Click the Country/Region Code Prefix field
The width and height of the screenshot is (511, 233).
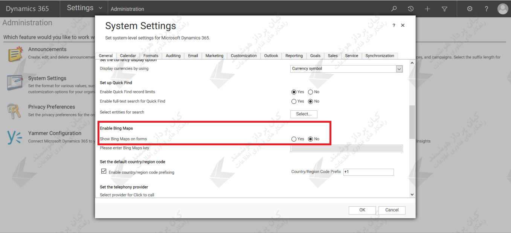tap(369, 172)
